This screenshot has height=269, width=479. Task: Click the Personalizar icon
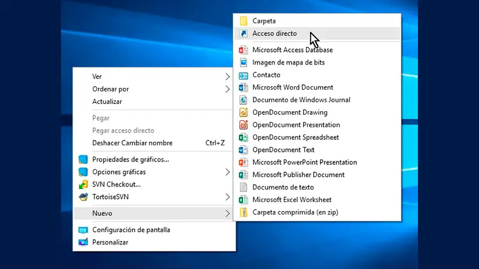pos(83,242)
